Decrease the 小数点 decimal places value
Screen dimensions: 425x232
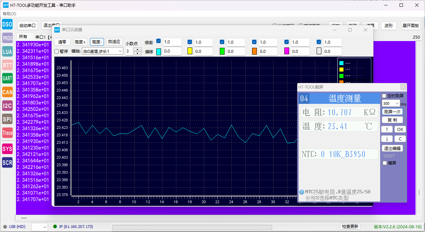[x=138, y=53]
